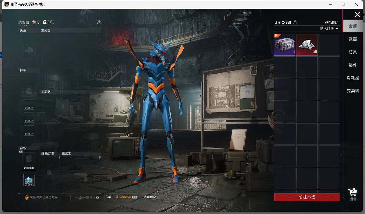
Task: Click the 战备值 label
Action: coord(24,22)
